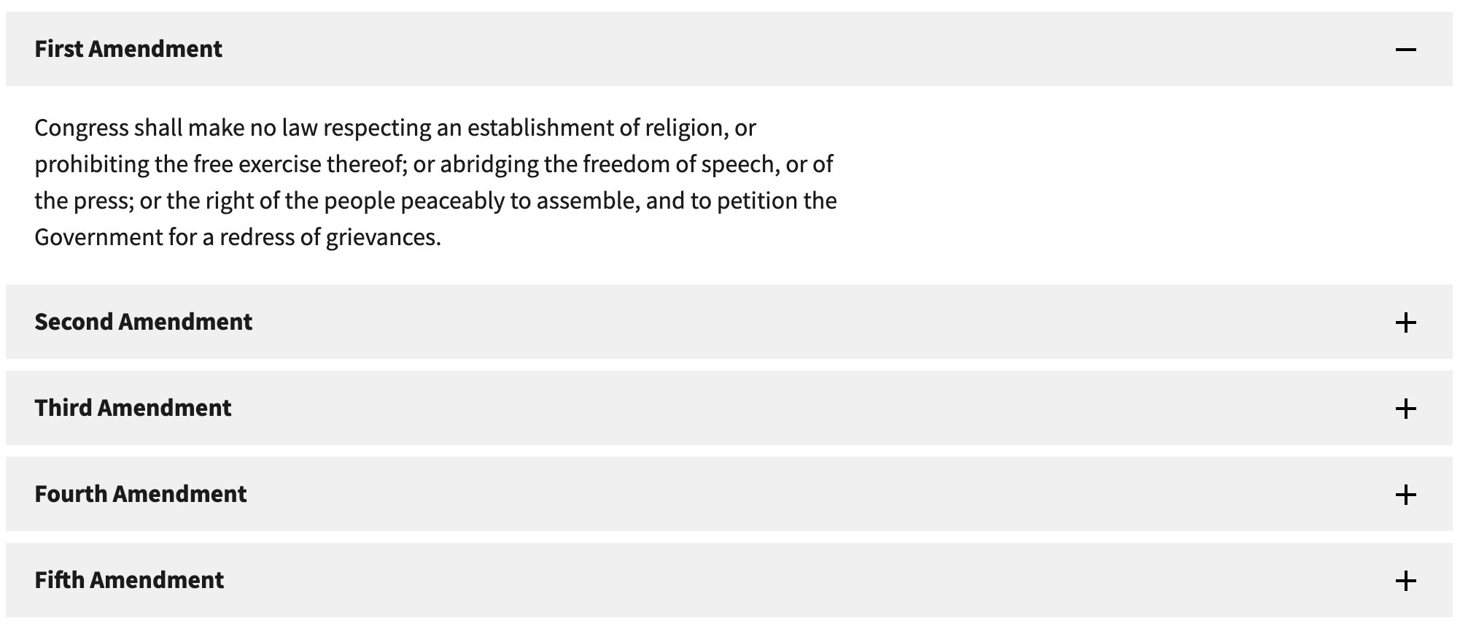This screenshot has width=1460, height=626.
Task: Open the Fifth Amendment accordion panel
Action: (729, 580)
